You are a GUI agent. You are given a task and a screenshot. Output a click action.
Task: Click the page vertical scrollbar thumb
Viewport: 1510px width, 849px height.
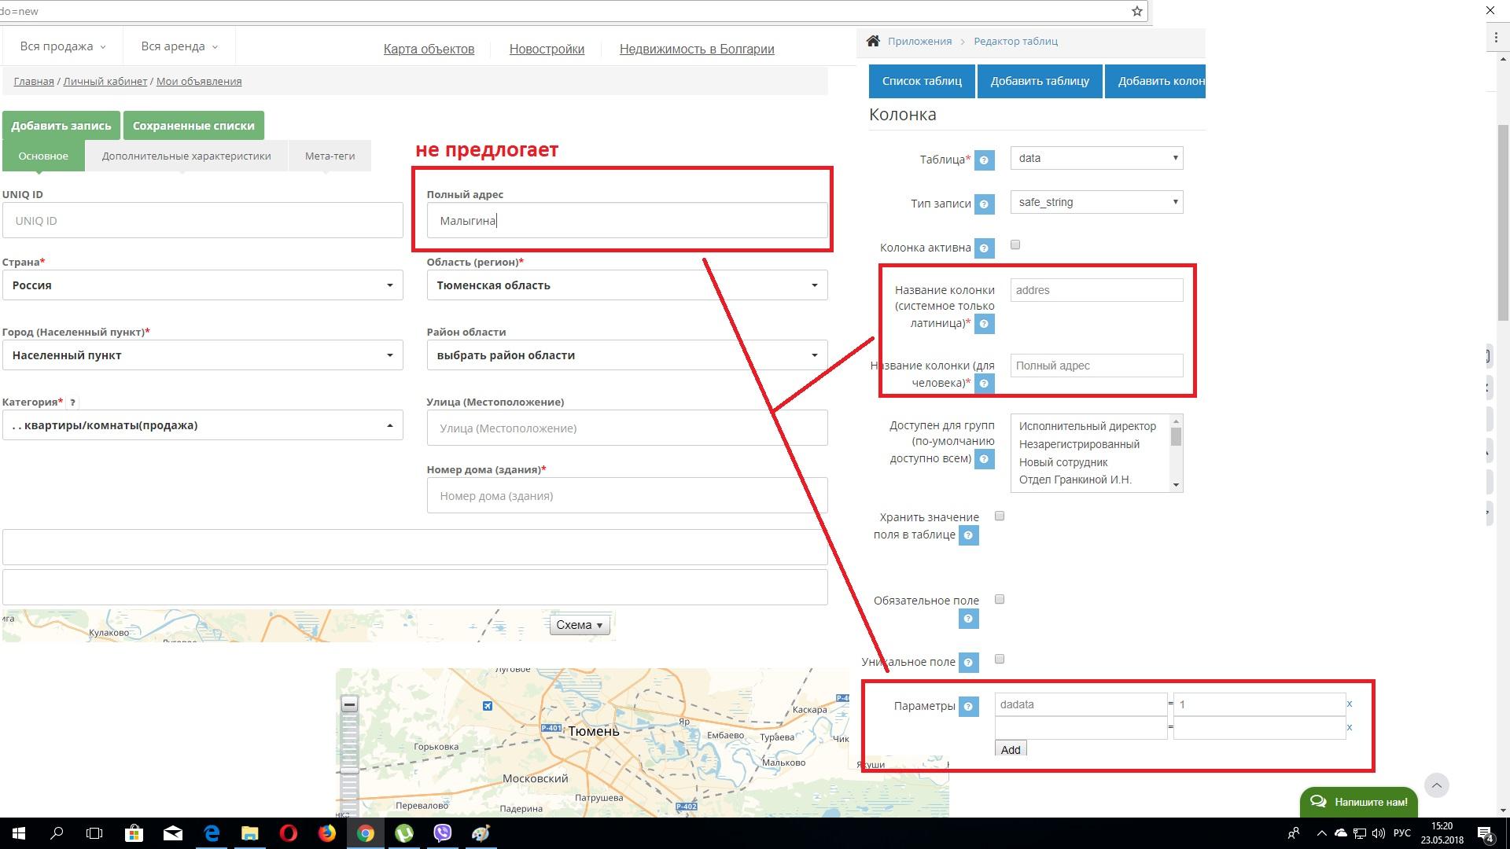[x=1503, y=222]
